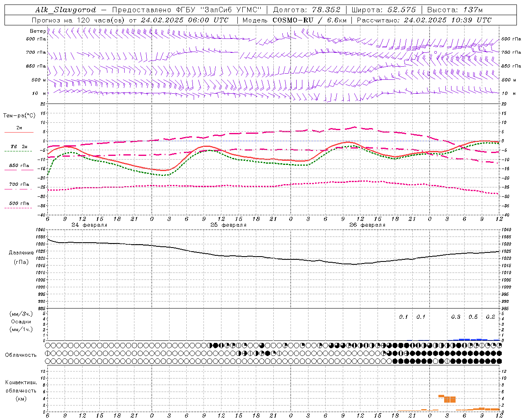Click the 'Ветер' wind panel label
The height and width of the screenshot is (419, 523).
[38, 31]
